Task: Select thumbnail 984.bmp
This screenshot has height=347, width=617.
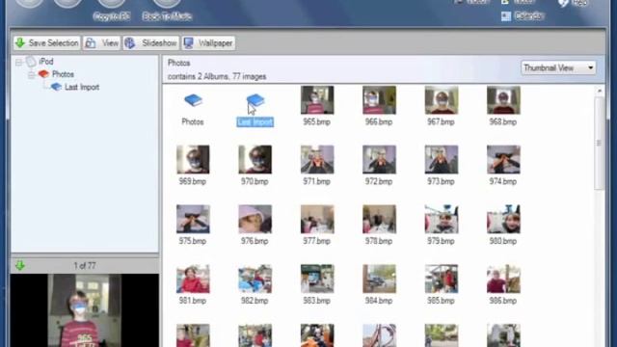Action: 379,279
